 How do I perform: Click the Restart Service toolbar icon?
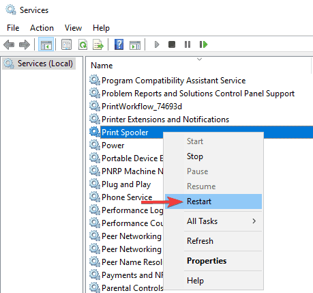[x=203, y=44]
